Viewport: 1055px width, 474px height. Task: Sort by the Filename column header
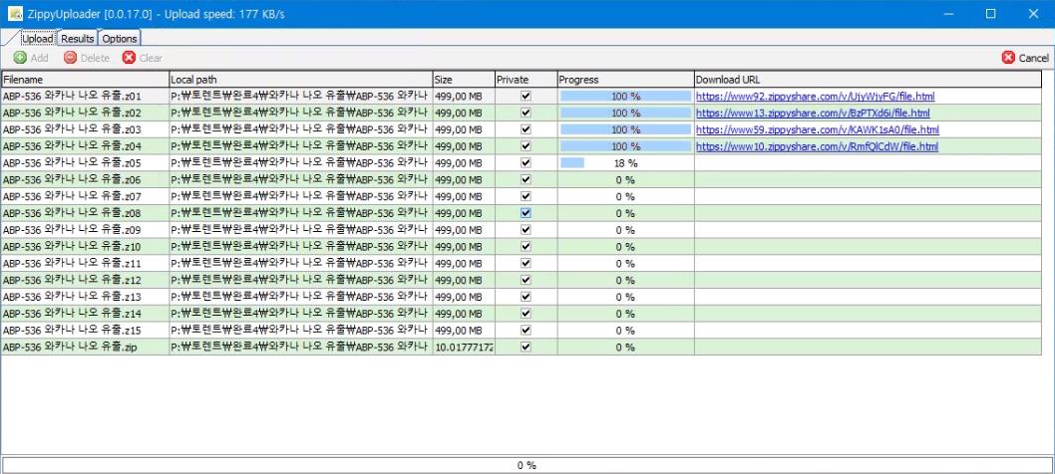coord(85,80)
